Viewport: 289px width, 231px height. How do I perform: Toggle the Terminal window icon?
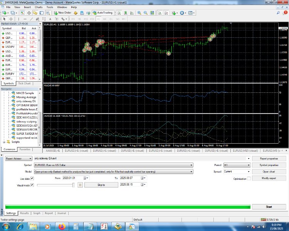pyautogui.click(x=42, y=13)
